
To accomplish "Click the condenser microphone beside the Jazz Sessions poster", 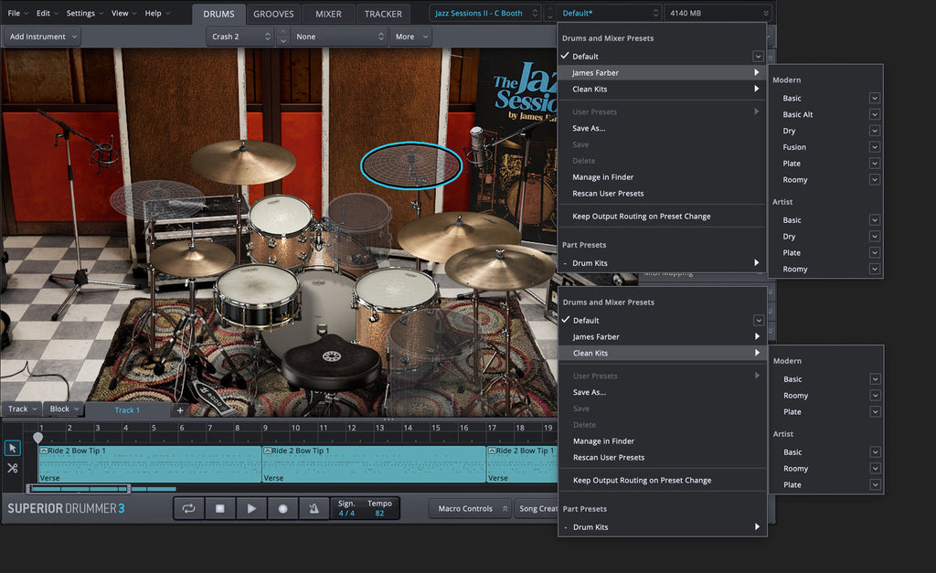I will (x=476, y=146).
